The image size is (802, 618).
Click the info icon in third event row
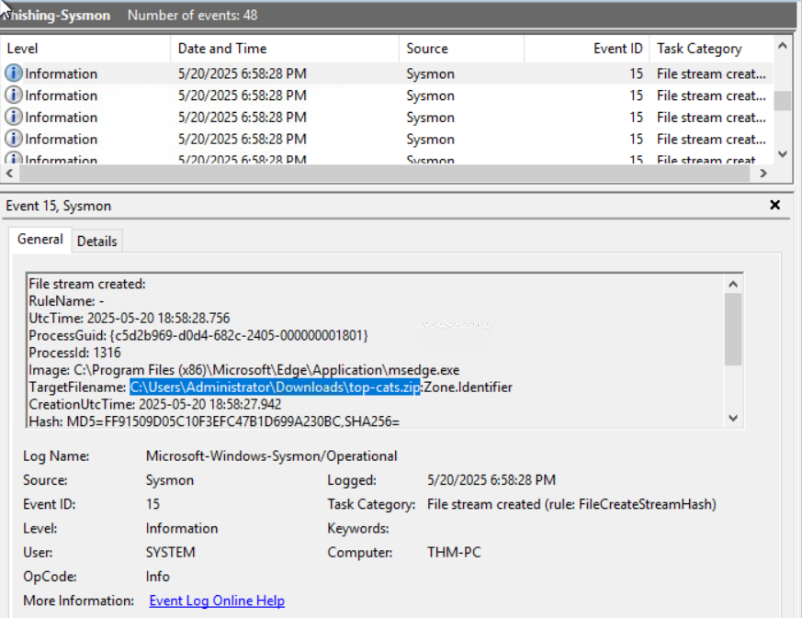14,118
